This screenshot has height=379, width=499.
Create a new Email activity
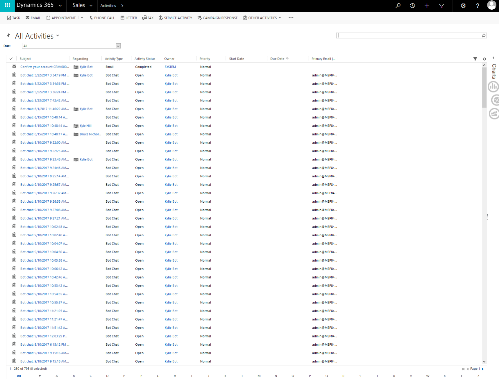click(33, 18)
